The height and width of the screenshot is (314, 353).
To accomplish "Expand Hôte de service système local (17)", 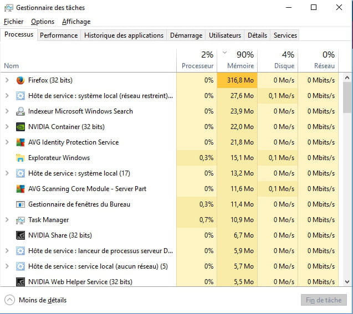I will (7, 173).
